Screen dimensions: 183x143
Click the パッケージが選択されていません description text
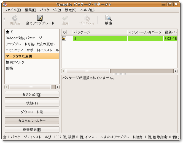89,78
